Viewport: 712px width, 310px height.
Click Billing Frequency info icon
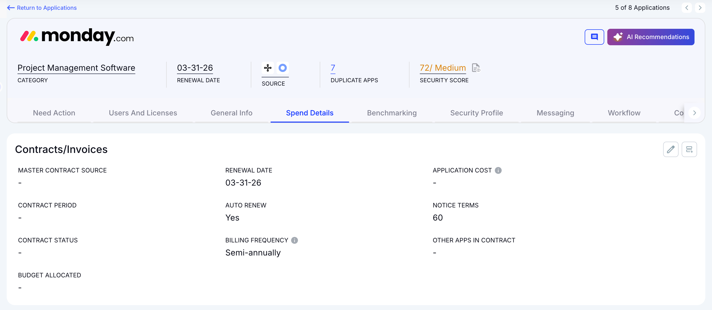(294, 240)
